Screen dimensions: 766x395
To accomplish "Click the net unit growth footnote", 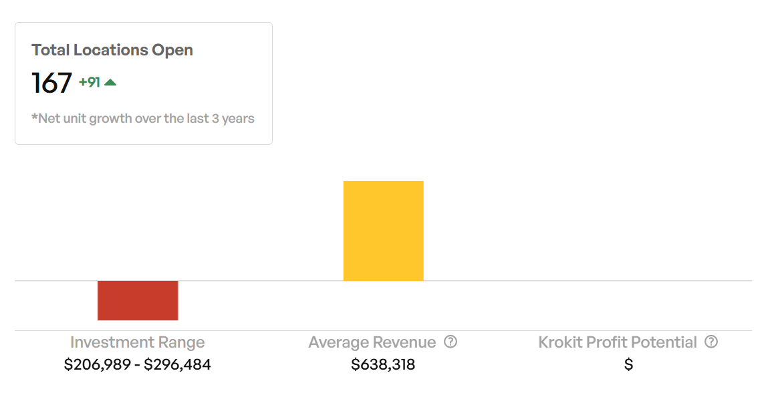I will 143,119.
